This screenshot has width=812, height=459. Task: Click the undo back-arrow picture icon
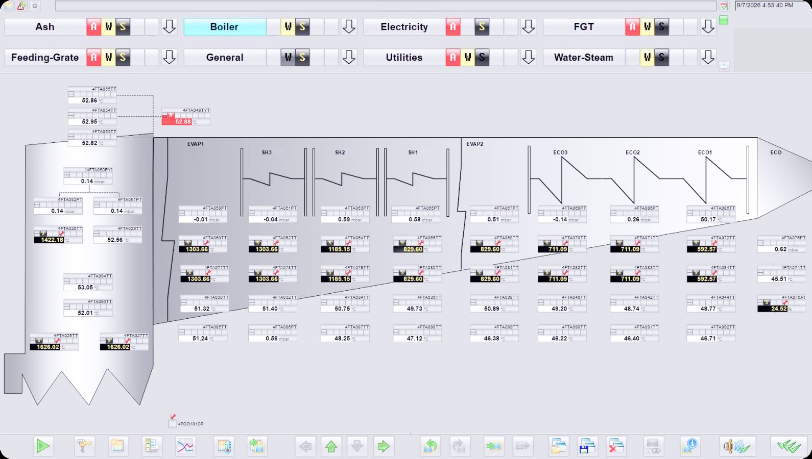[431, 446]
